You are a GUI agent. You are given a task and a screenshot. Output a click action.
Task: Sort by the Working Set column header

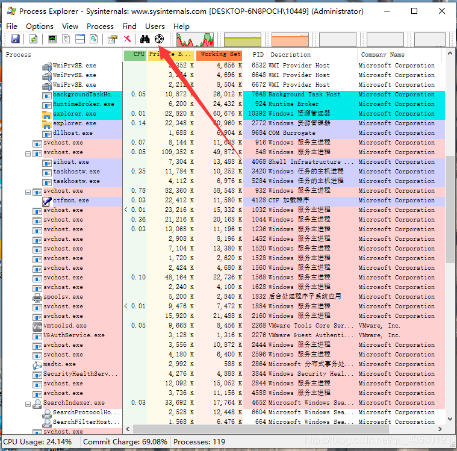click(219, 55)
